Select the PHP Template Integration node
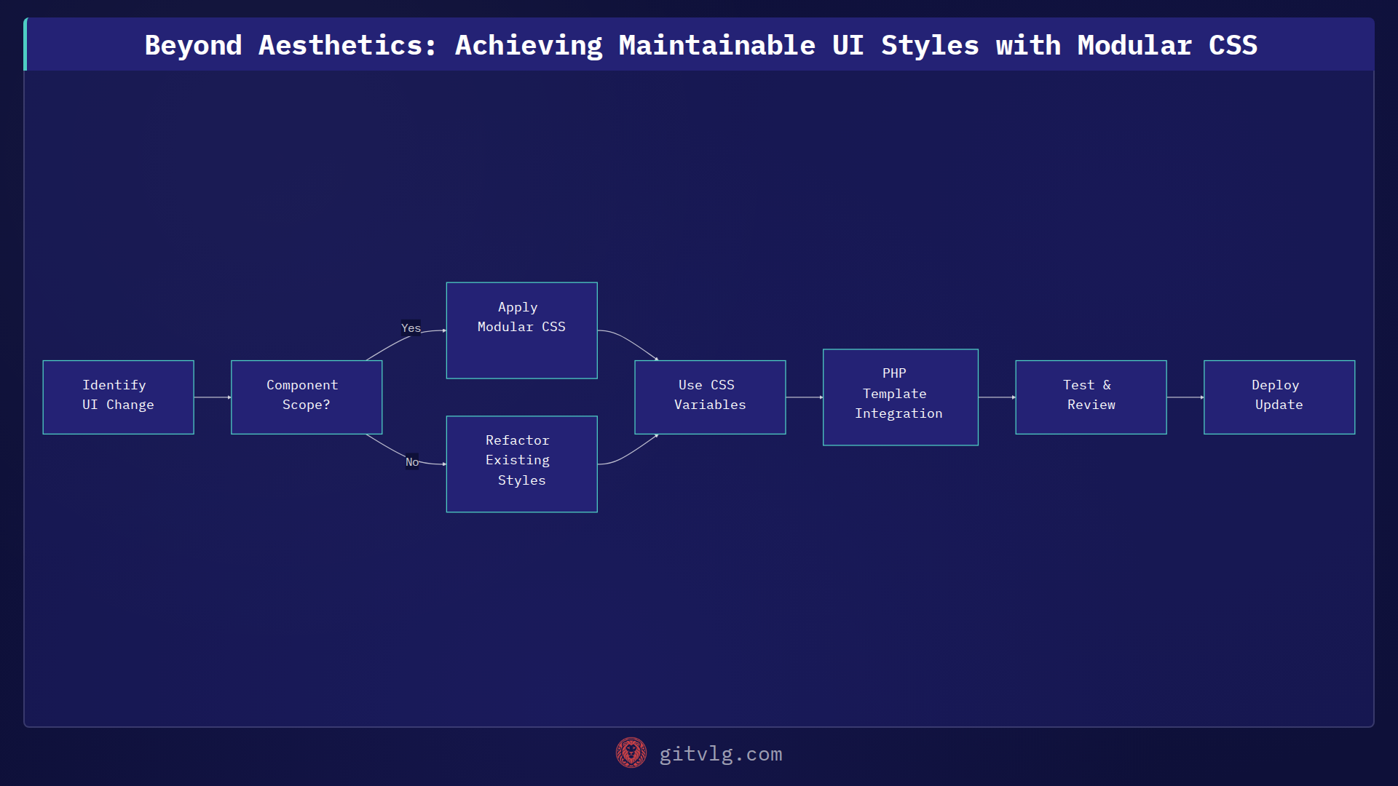Screen dimensions: 1398x786 point(900,397)
